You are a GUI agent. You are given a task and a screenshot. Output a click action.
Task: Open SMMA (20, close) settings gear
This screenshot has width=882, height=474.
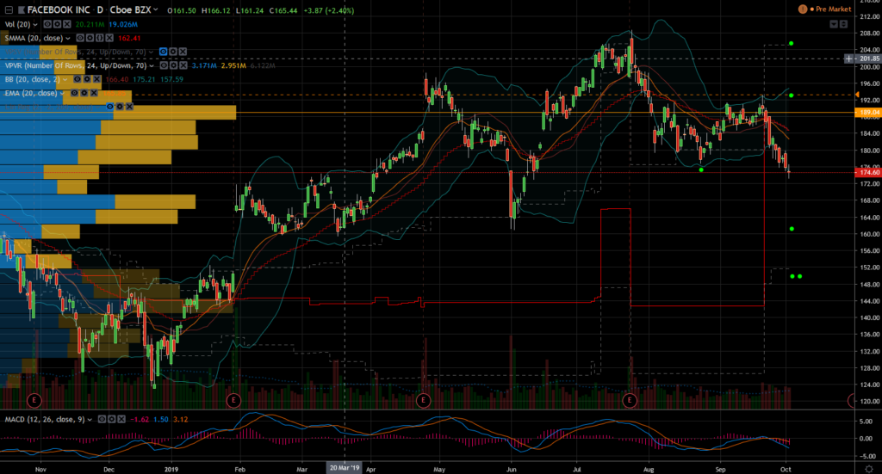[x=90, y=38]
